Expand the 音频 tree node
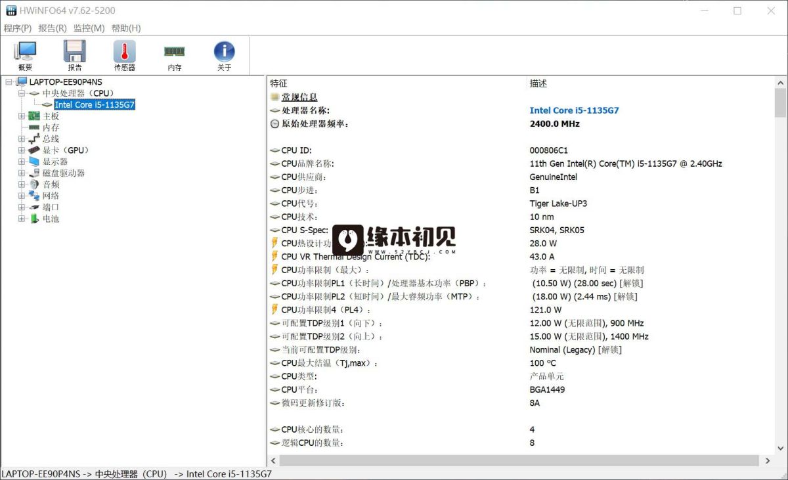Screen dimensions: 788x480 [22, 185]
